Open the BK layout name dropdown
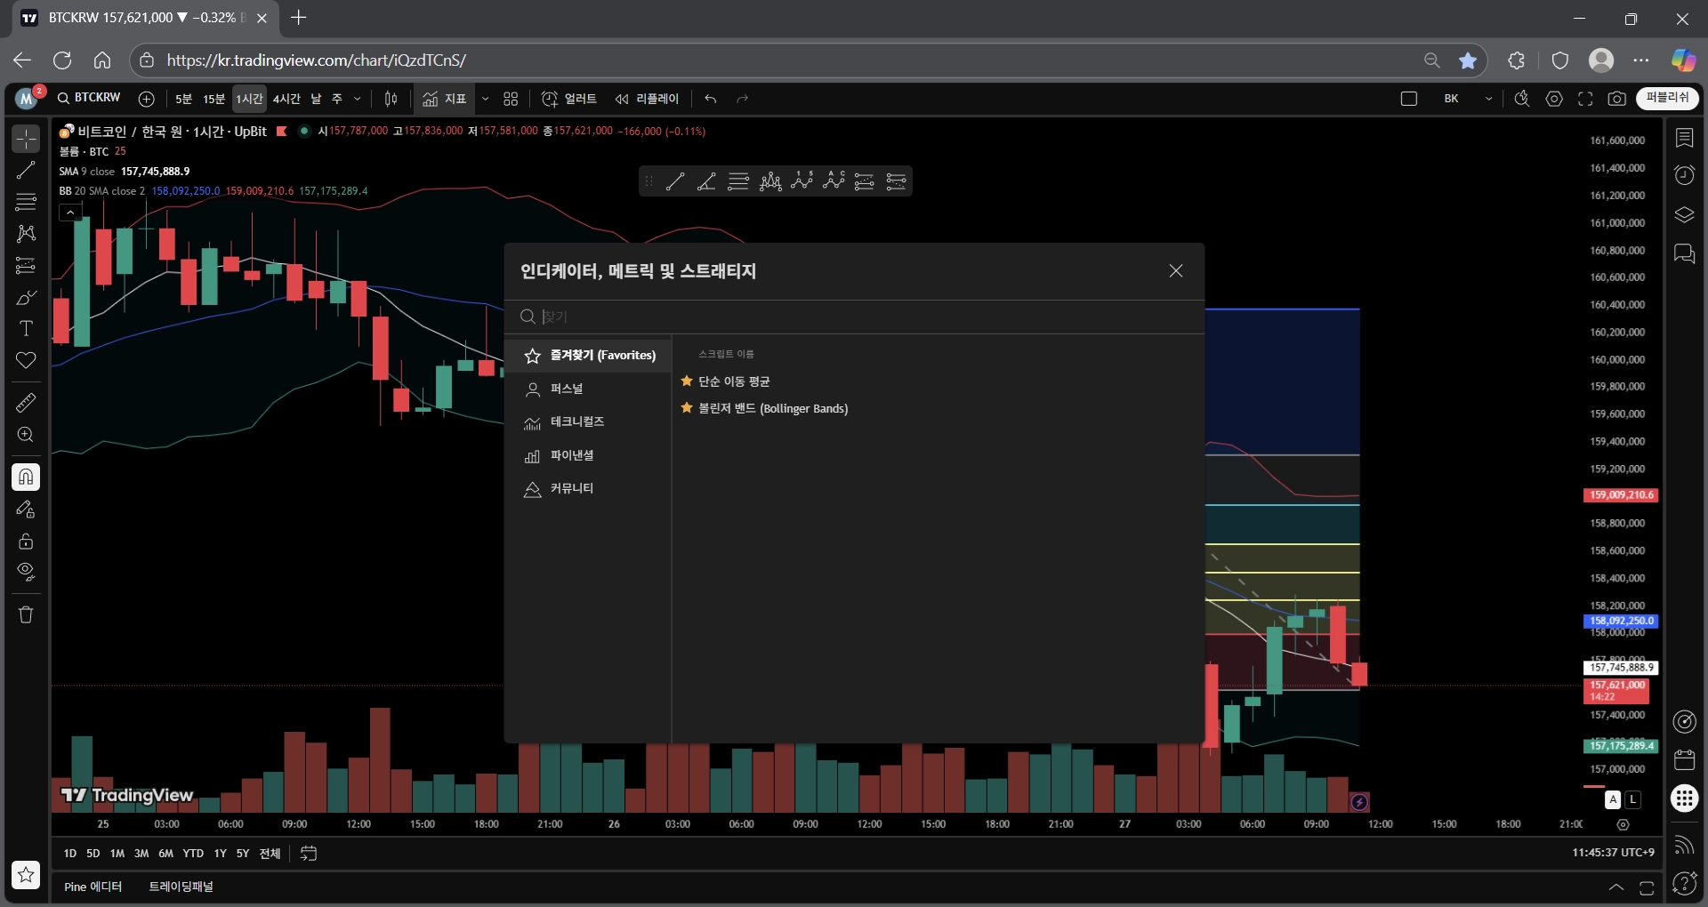 pos(1488,99)
